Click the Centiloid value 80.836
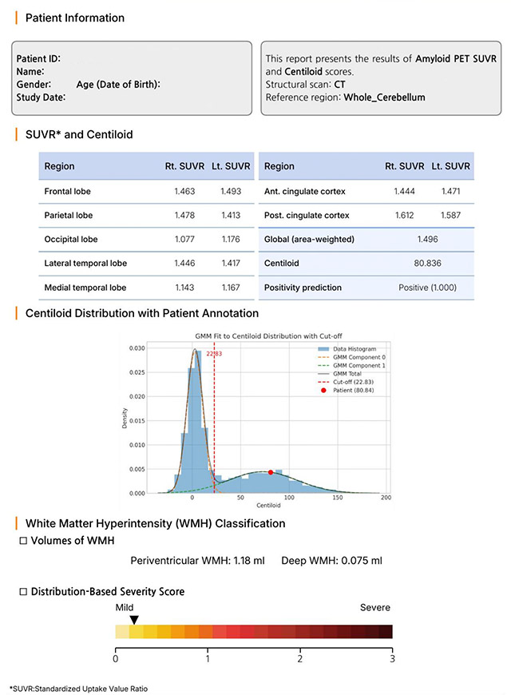The height and width of the screenshot is (695, 511). point(419,262)
